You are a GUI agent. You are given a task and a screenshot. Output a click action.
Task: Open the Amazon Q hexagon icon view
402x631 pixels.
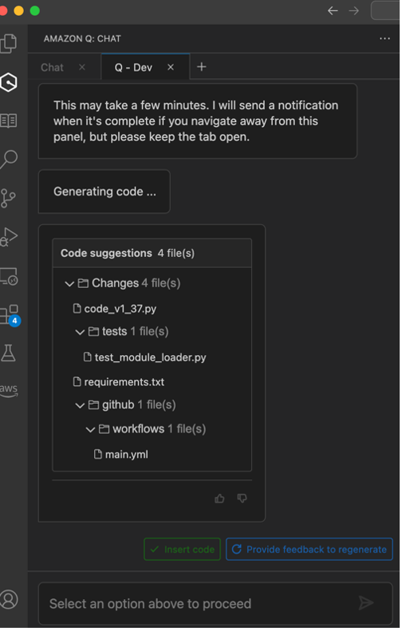pyautogui.click(x=9, y=82)
